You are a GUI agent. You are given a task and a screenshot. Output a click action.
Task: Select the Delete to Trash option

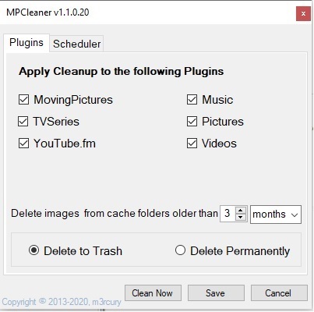[x=34, y=250]
